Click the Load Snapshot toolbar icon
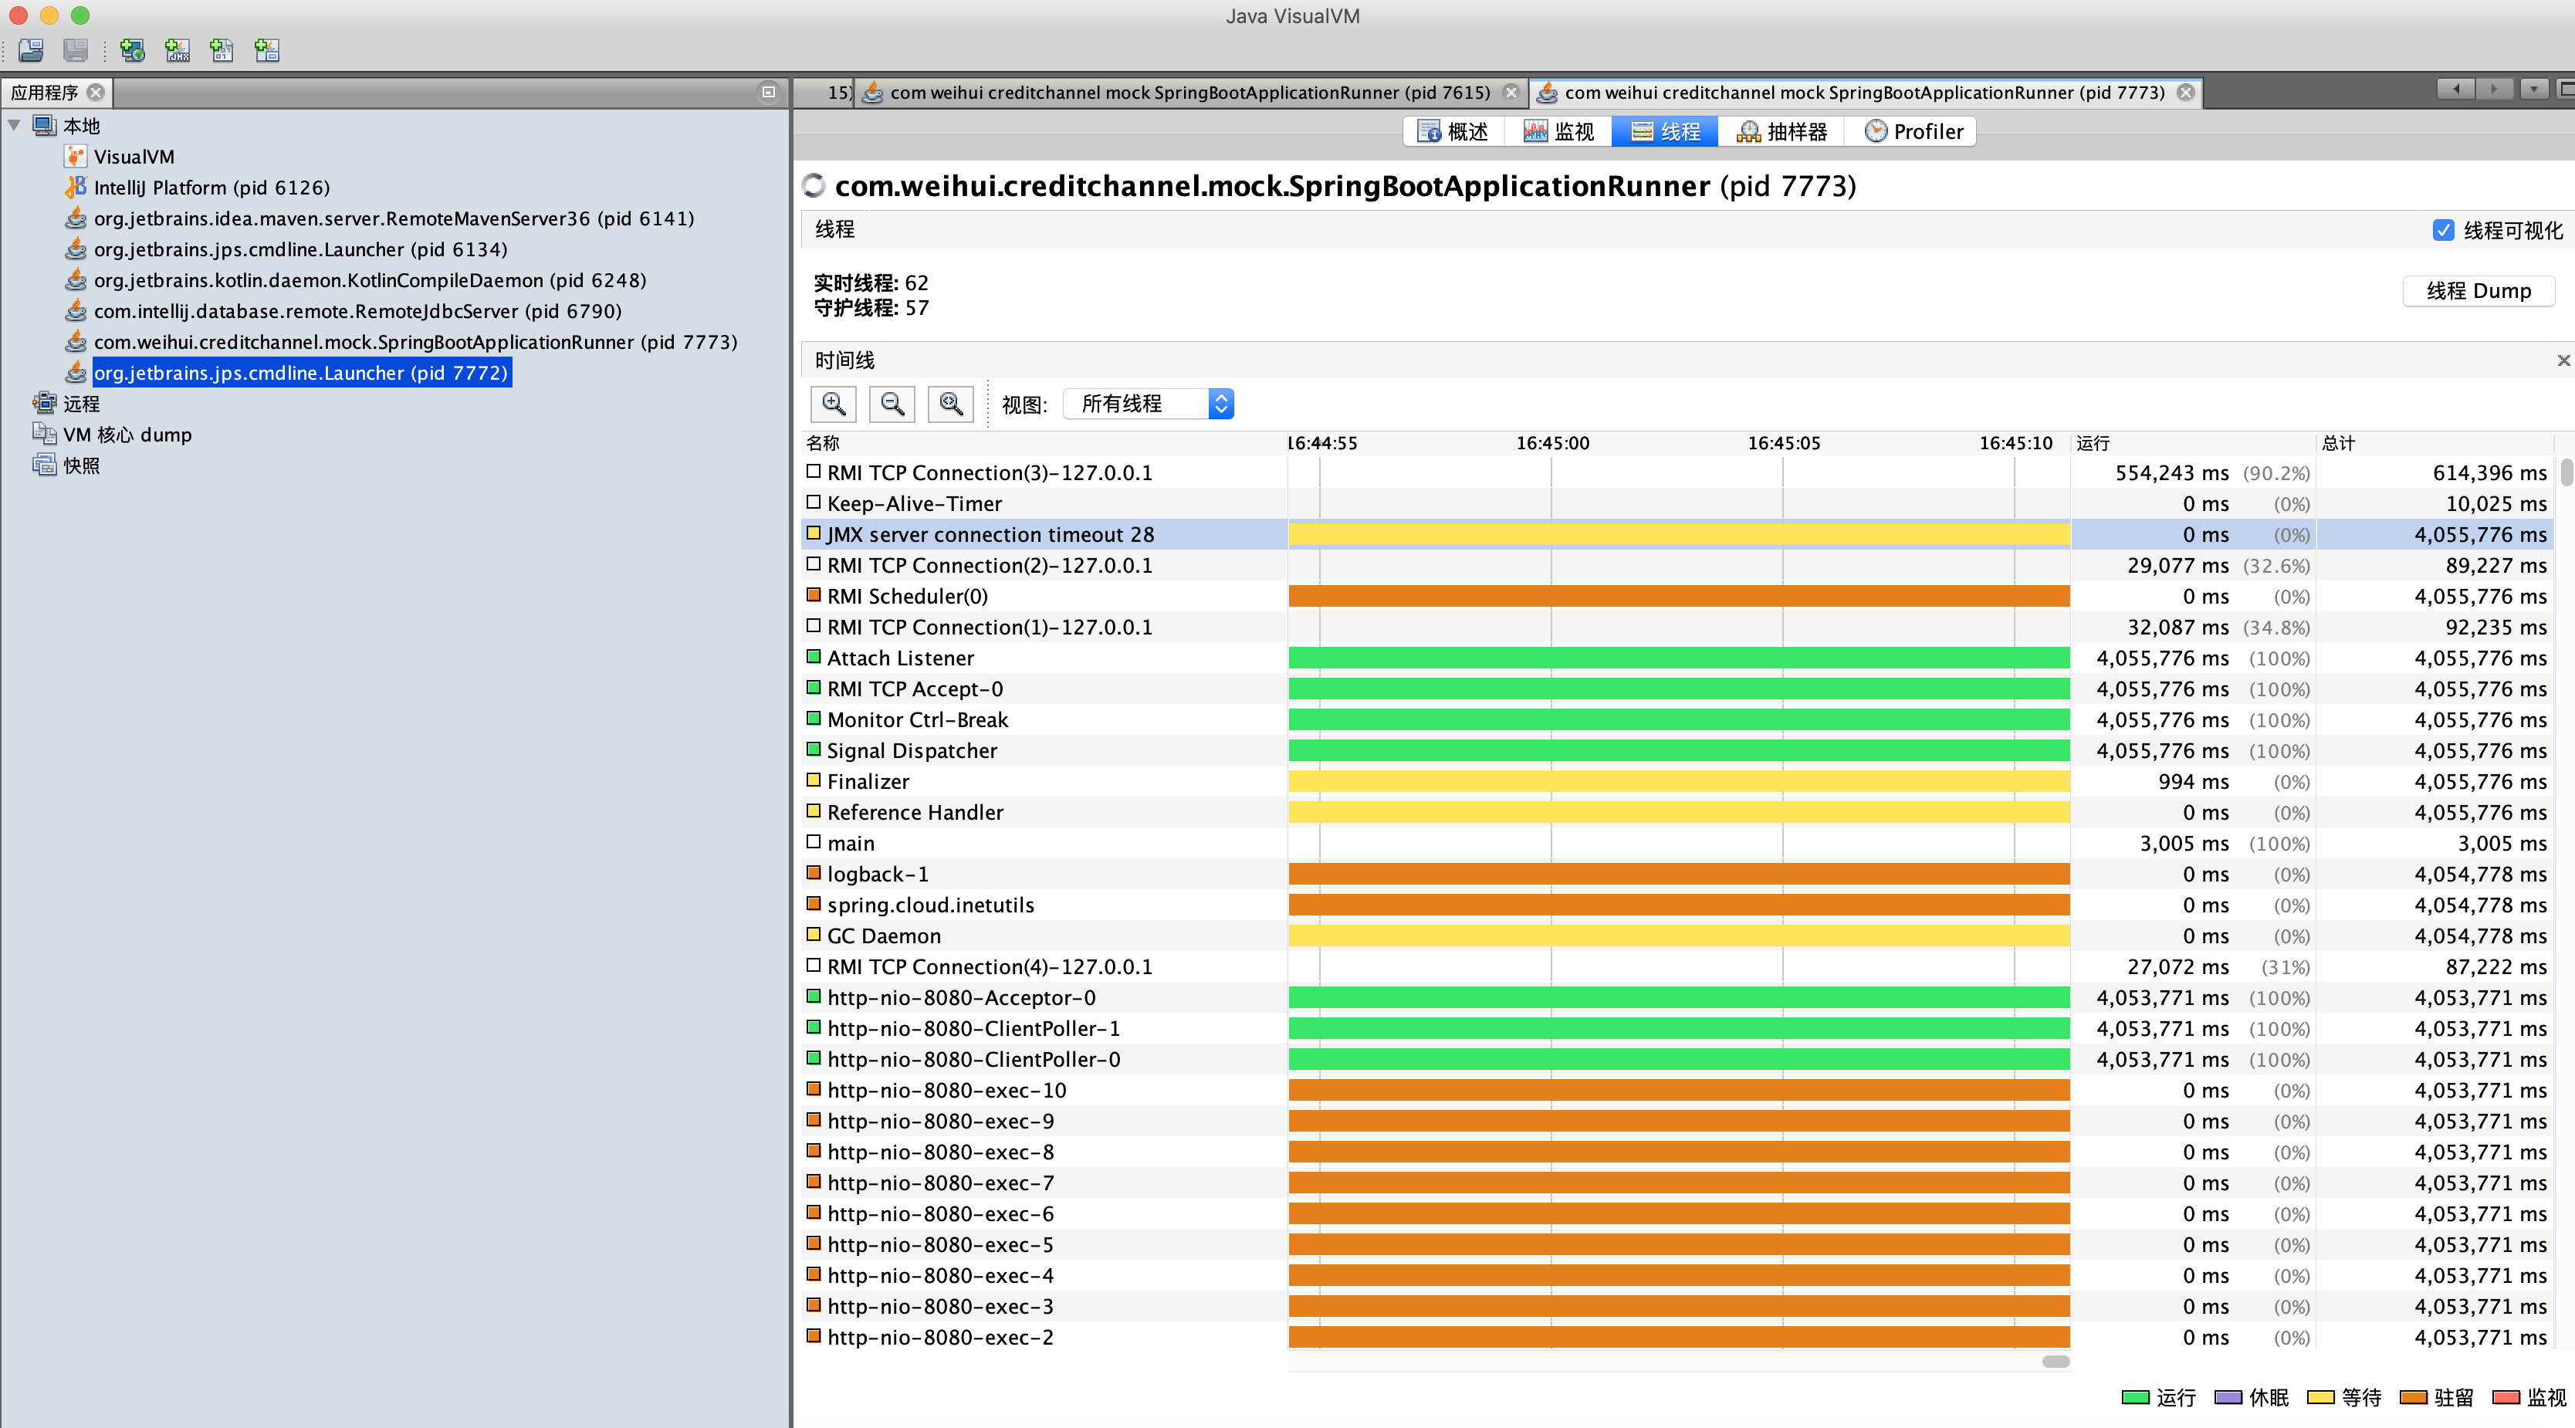Image resolution: width=2575 pixels, height=1428 pixels. (31, 50)
